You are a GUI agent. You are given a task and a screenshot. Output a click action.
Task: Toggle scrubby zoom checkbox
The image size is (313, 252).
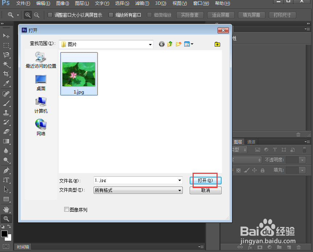pyautogui.click(x=149, y=15)
